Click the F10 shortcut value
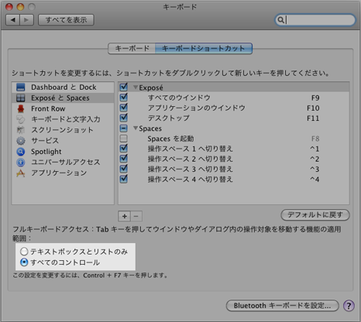The height and width of the screenshot is (322, 361). coord(313,108)
